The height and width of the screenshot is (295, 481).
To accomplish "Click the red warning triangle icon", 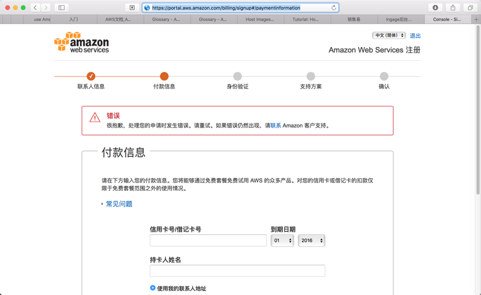I will (x=95, y=117).
